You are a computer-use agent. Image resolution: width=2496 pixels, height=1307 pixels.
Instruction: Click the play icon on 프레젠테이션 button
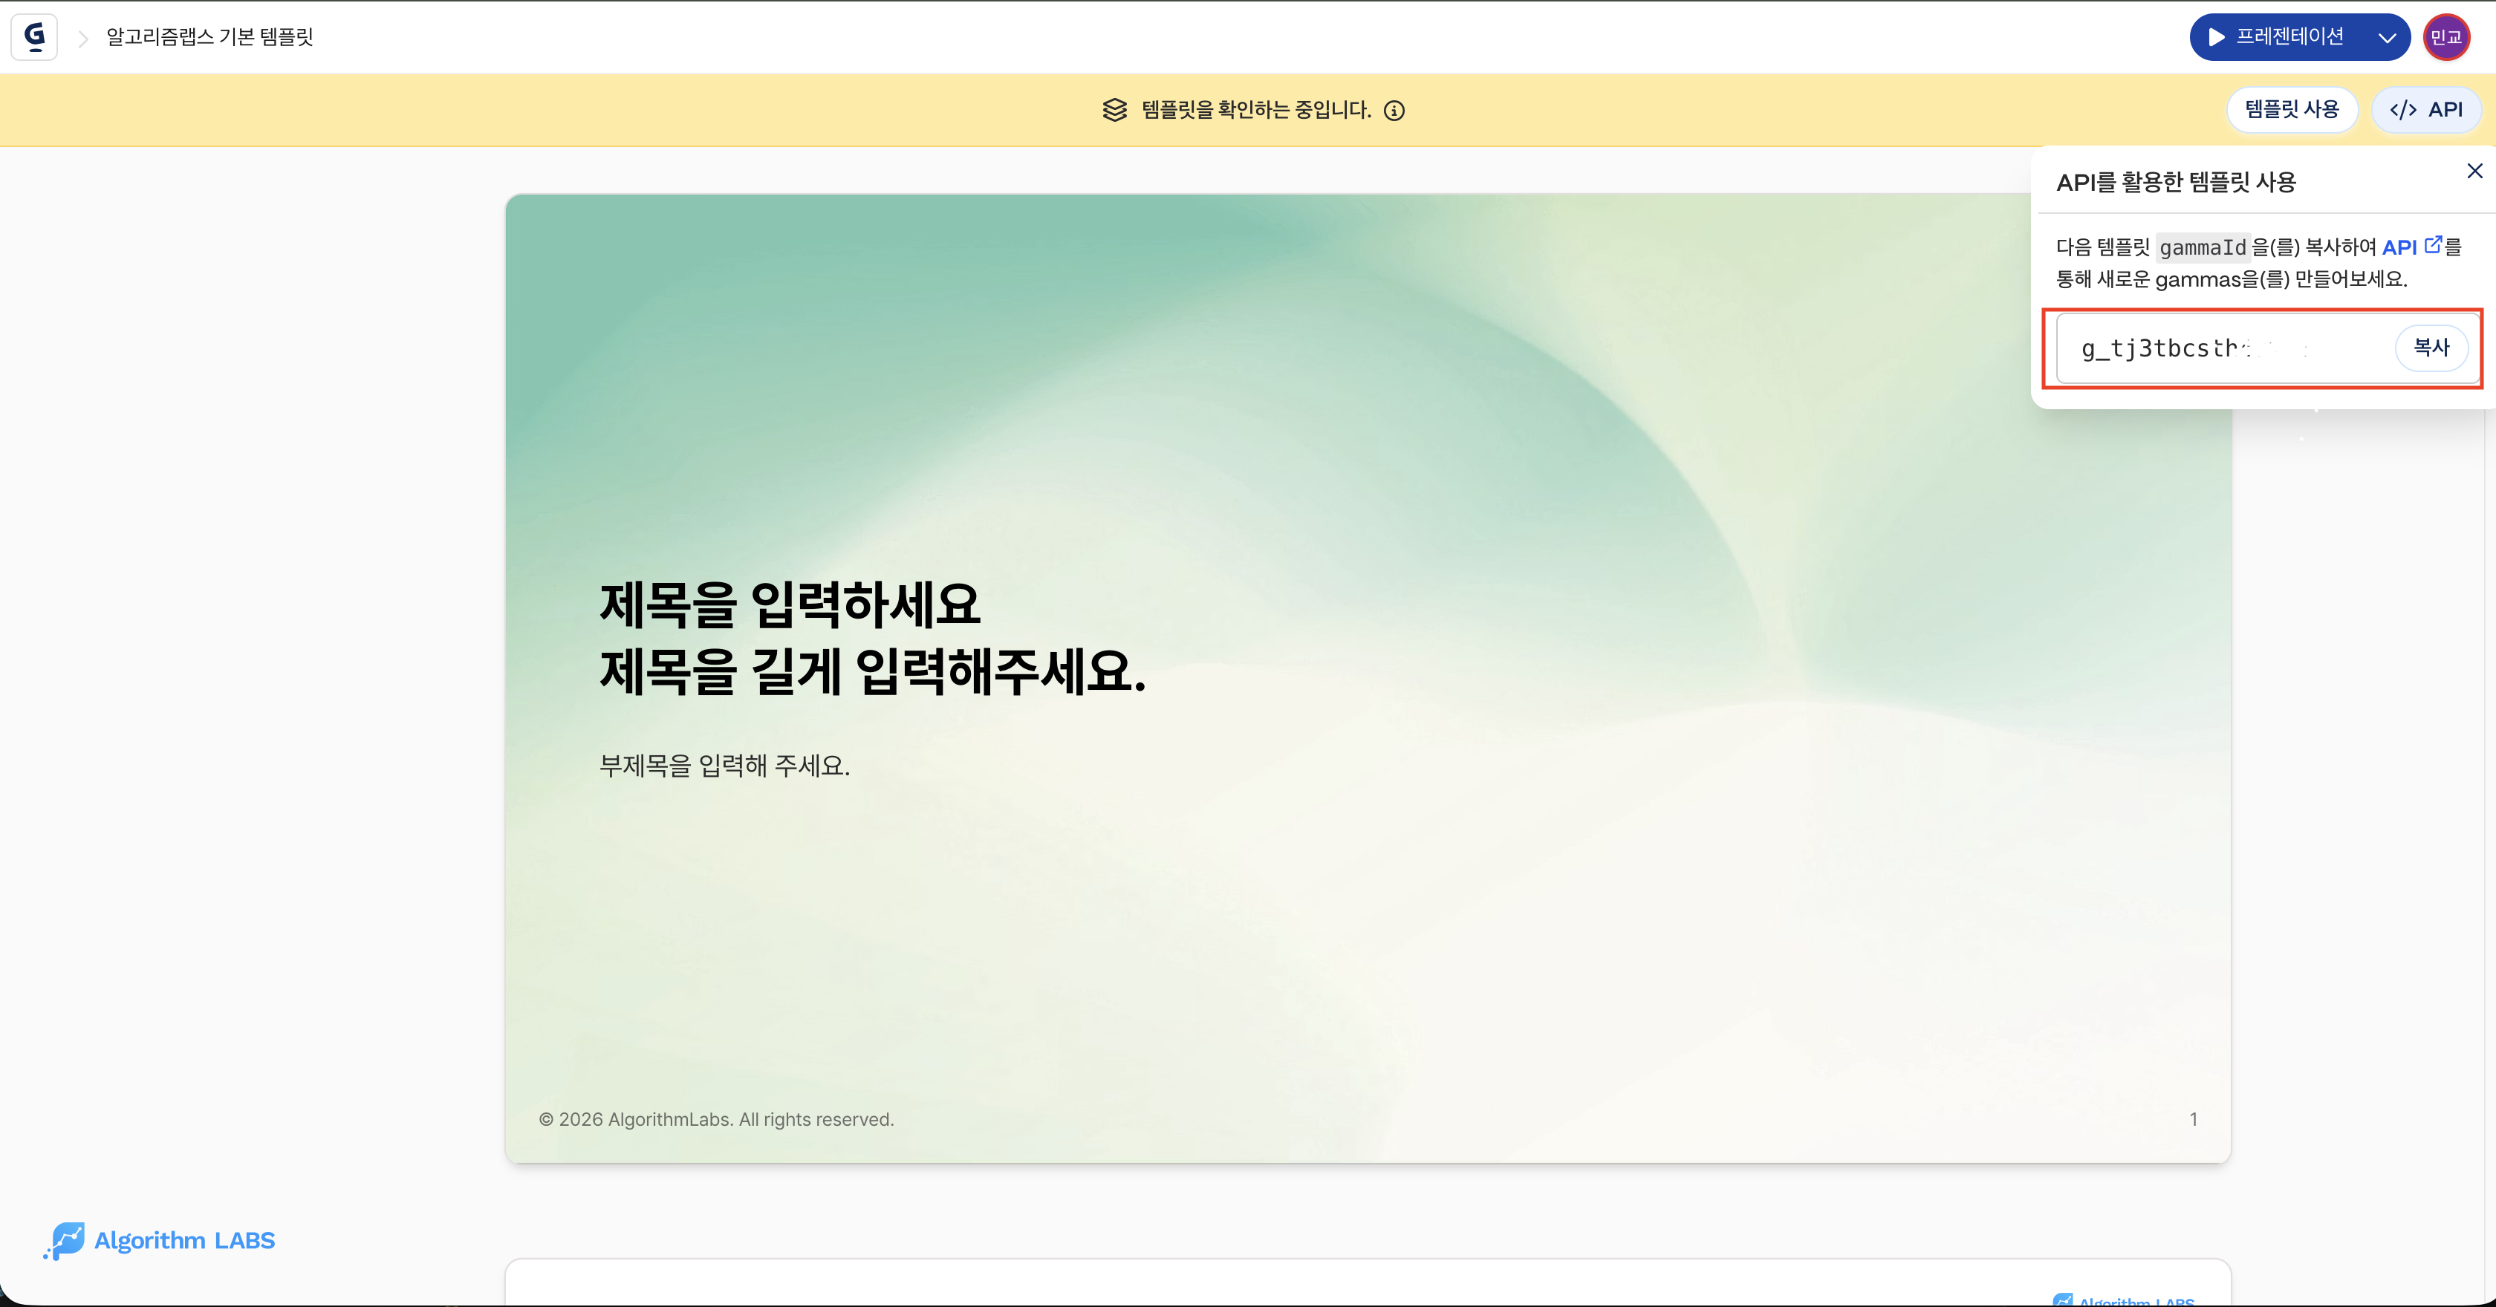[2217, 37]
